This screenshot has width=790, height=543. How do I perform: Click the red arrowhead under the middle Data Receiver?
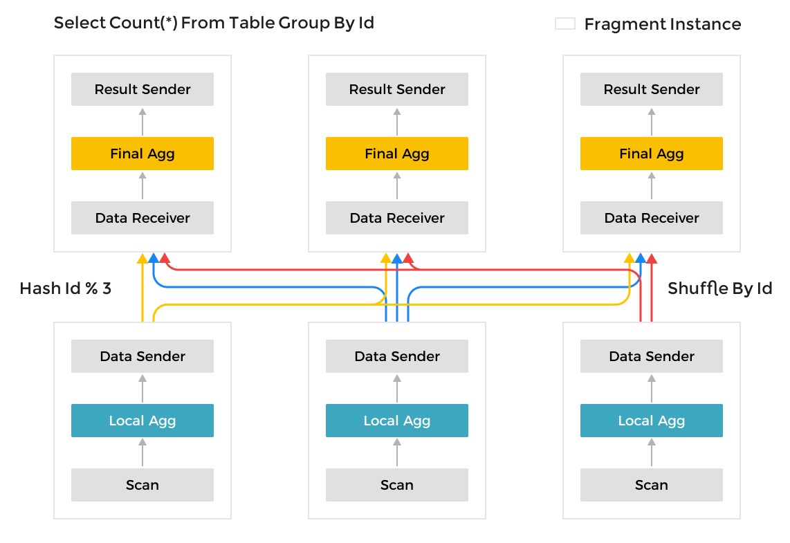(408, 259)
